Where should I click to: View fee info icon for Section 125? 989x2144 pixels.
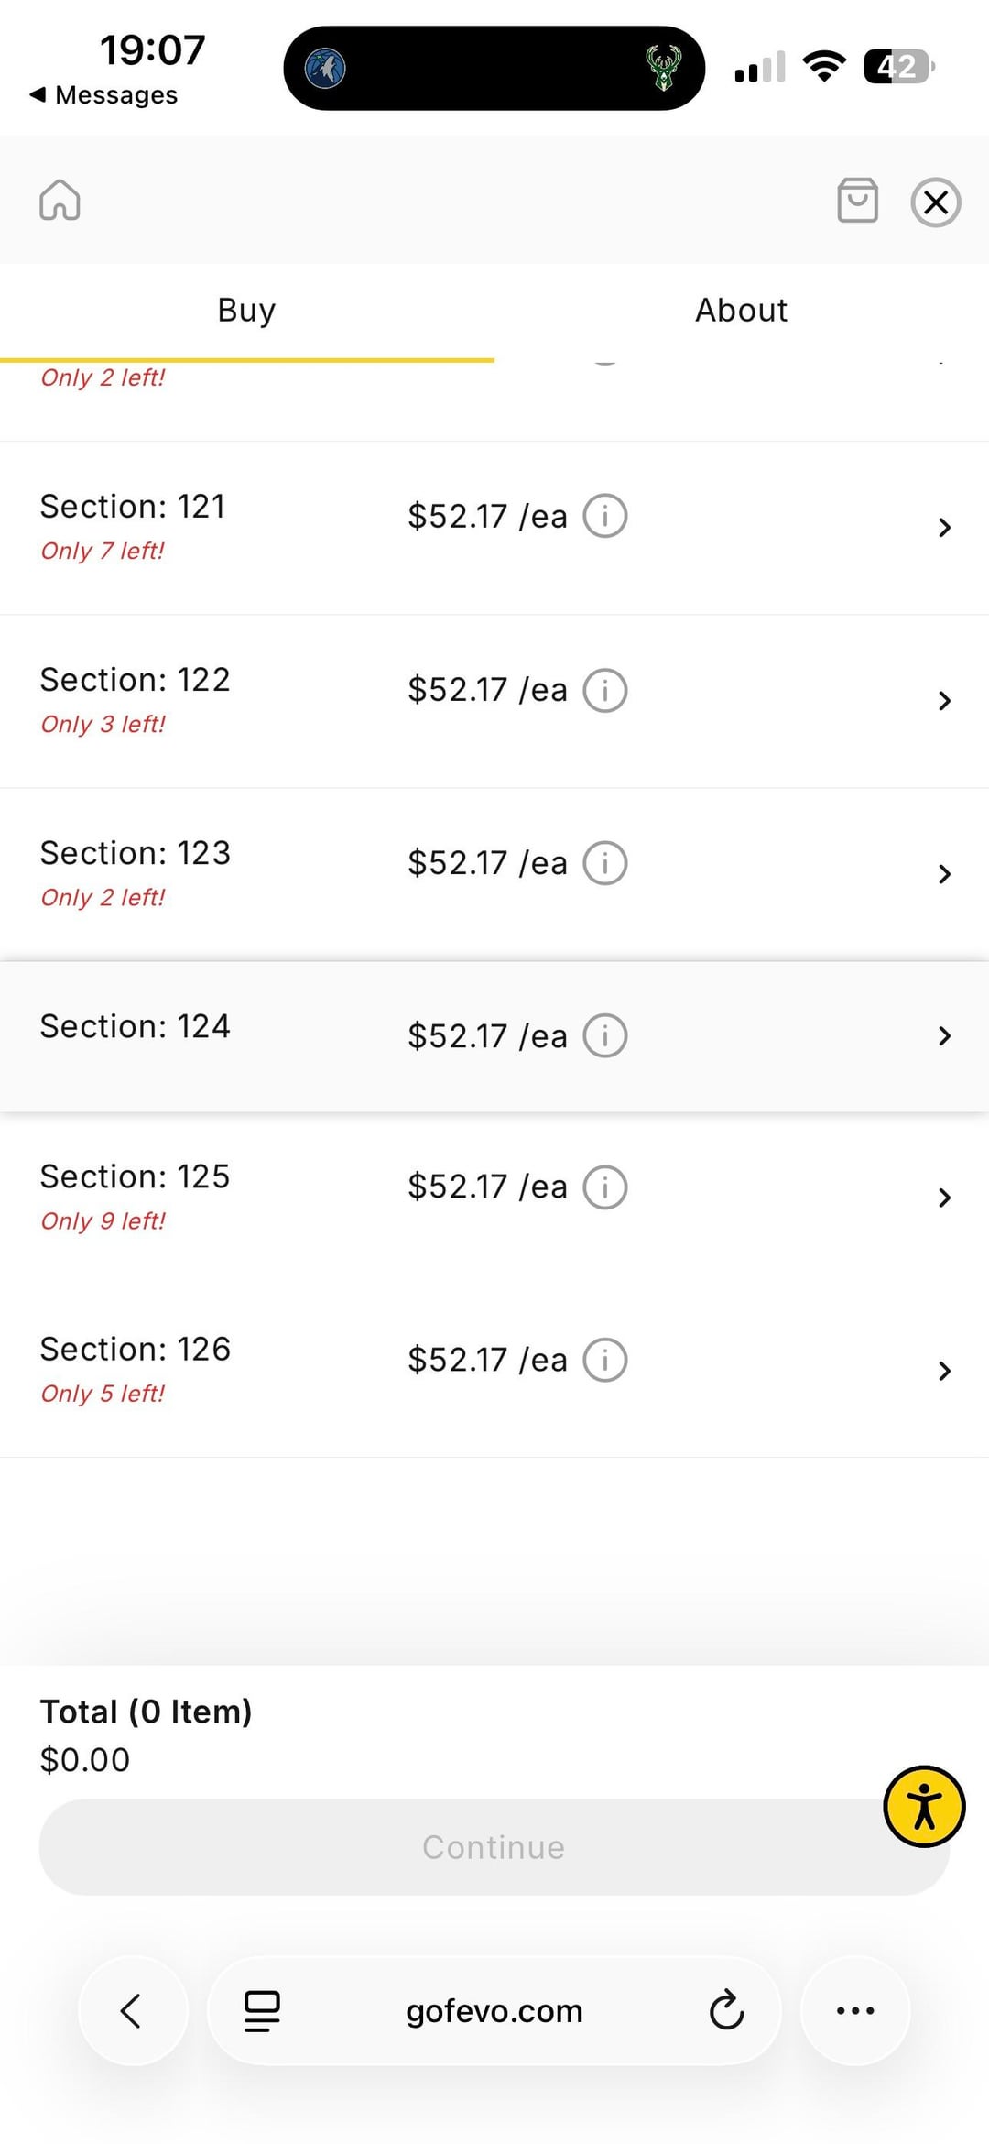click(604, 1187)
